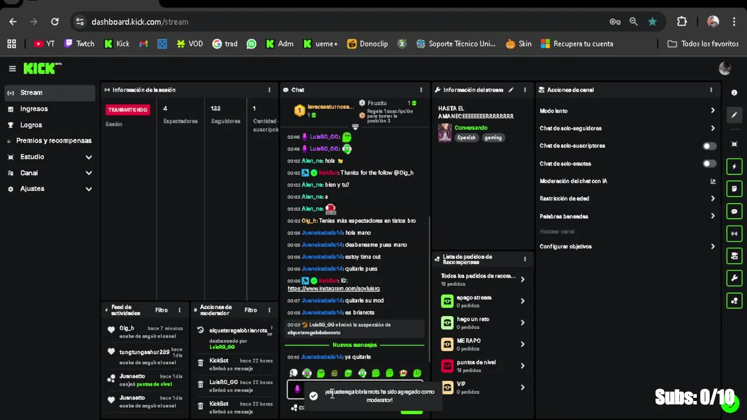Screen dimensions: 747x420
Task: Toggle the chat bubble panel icon
Action: (734, 211)
